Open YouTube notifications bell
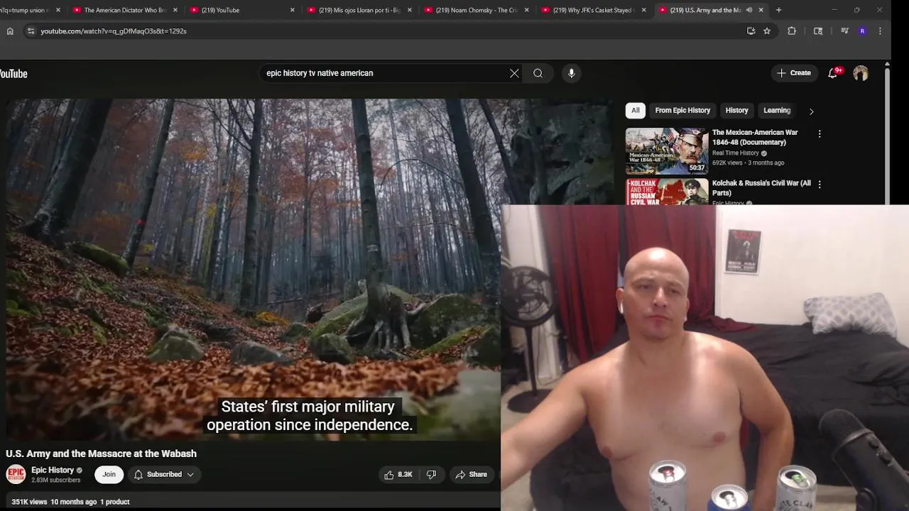The height and width of the screenshot is (511, 909). click(833, 73)
